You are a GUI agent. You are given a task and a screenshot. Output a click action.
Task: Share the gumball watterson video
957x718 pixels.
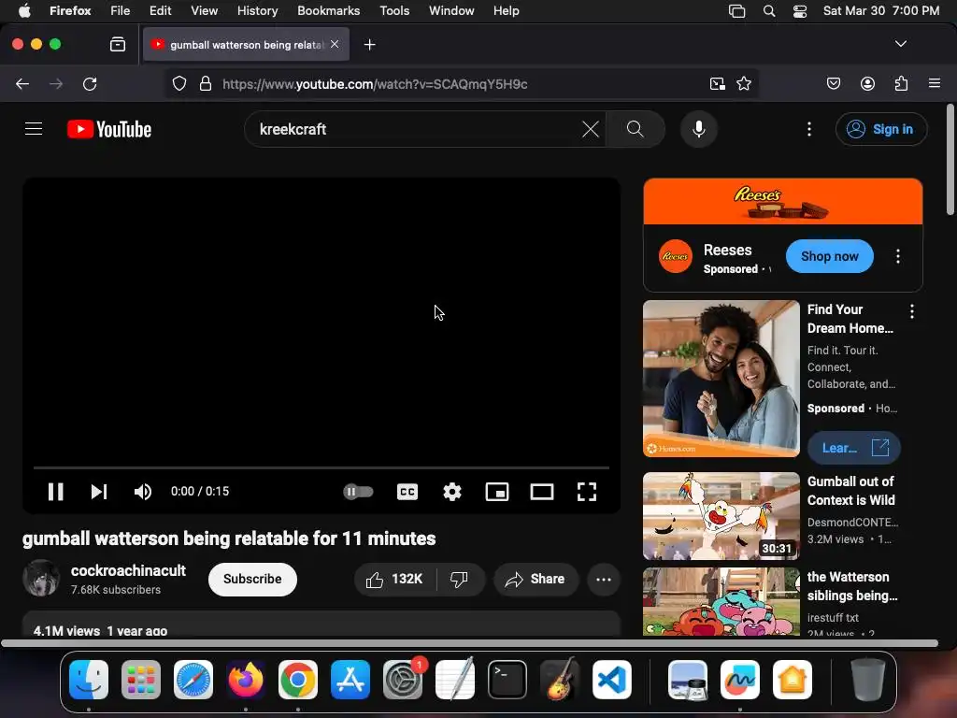[536, 579]
